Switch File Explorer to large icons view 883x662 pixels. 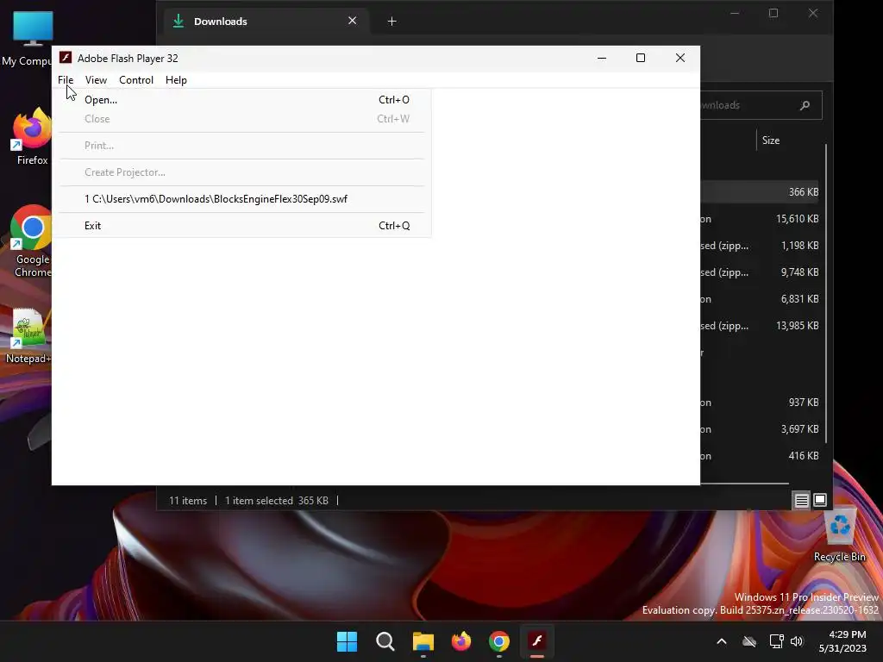(x=820, y=500)
